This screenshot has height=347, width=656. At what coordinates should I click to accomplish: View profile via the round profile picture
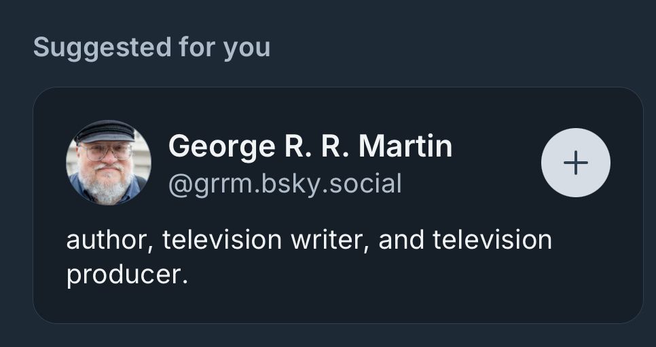109,163
